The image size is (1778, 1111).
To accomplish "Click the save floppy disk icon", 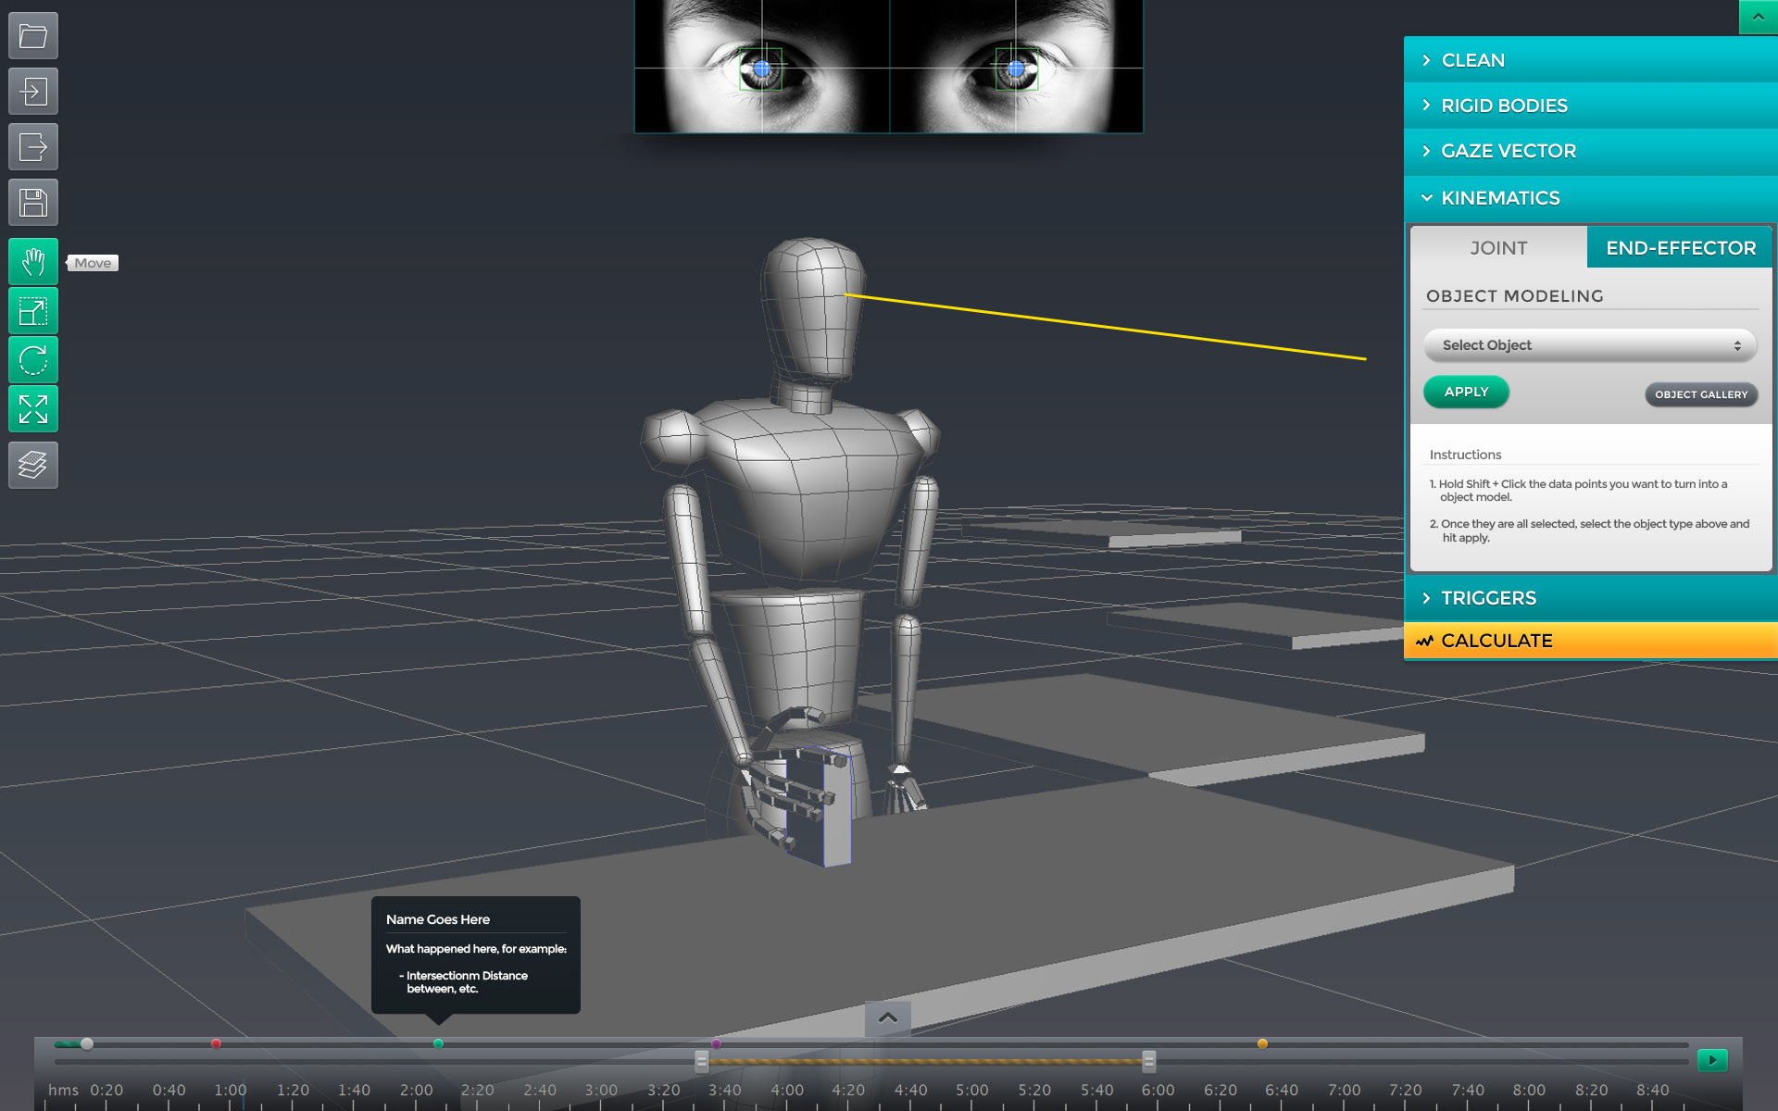I will pos(33,203).
